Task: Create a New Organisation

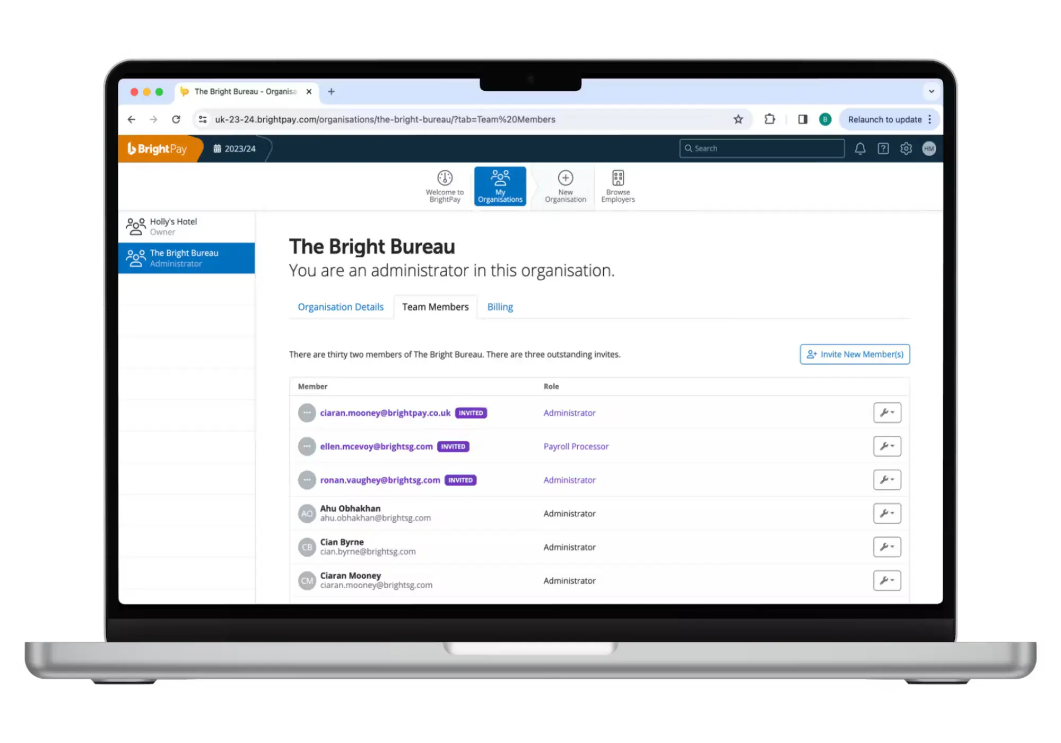Action: point(565,186)
